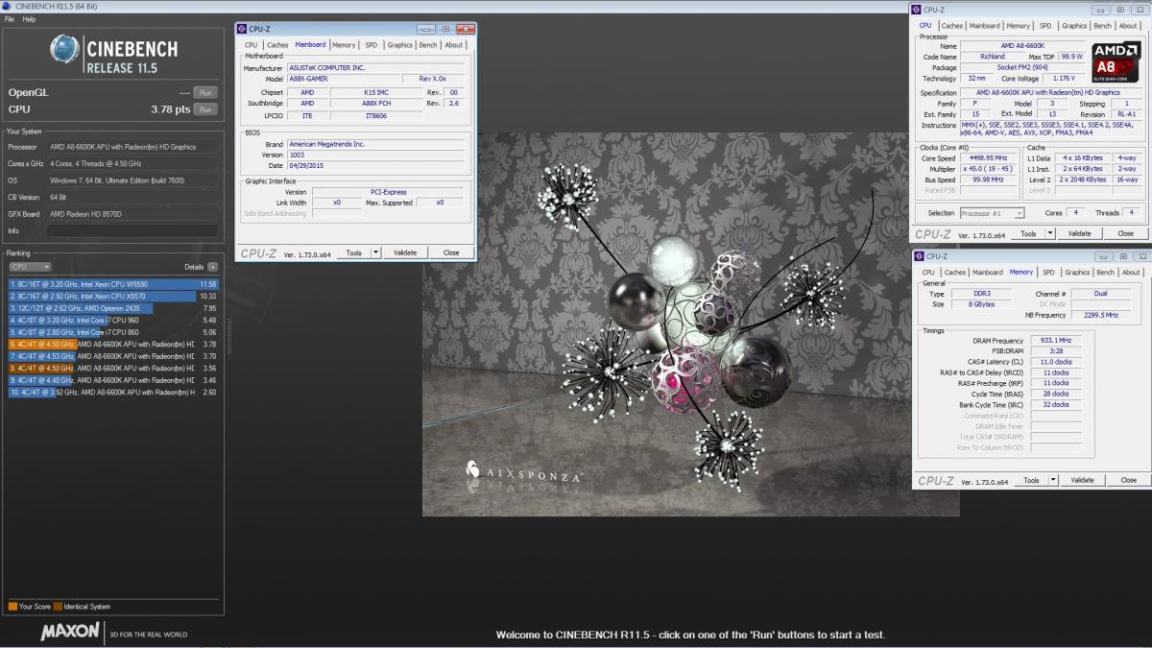Image resolution: width=1152 pixels, height=648 pixels.
Task: Select the Intel Core i7 CPU 960 ranking row
Action: (113, 320)
